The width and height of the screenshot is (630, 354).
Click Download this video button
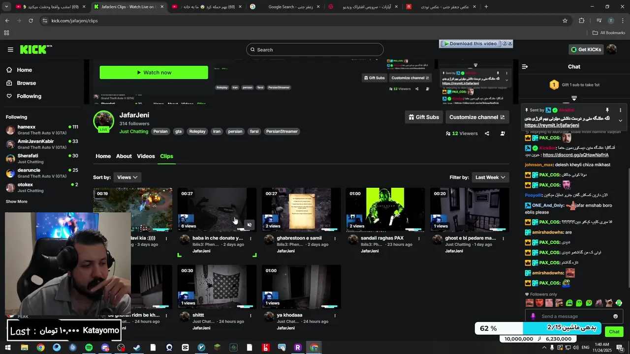coord(470,43)
